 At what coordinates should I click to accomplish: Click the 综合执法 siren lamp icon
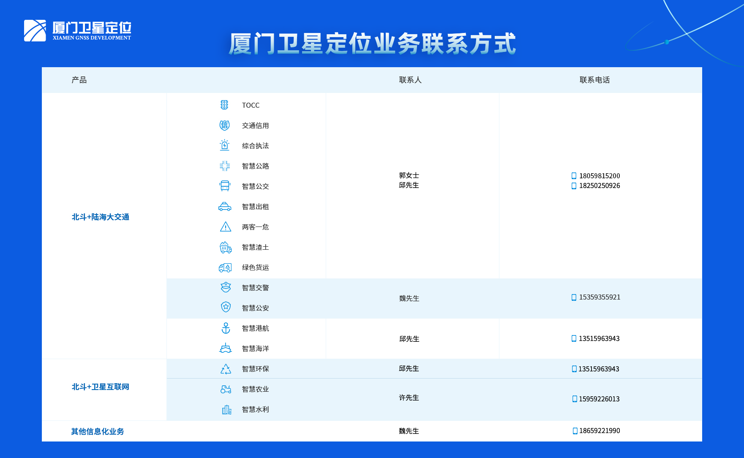(225, 145)
